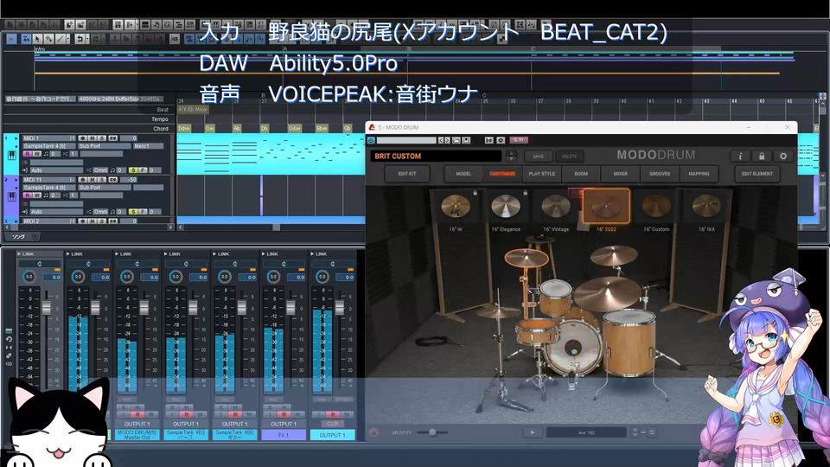Viewport: 830px width, 467px height.
Task: Click the MODO DRUM info icon
Action: [x=740, y=157]
